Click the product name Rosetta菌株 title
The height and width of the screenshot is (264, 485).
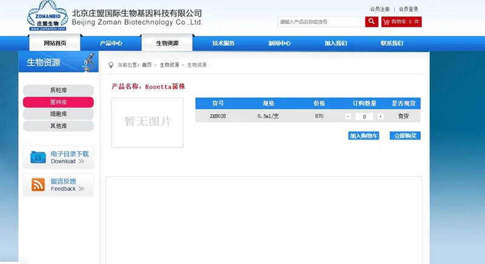click(165, 87)
